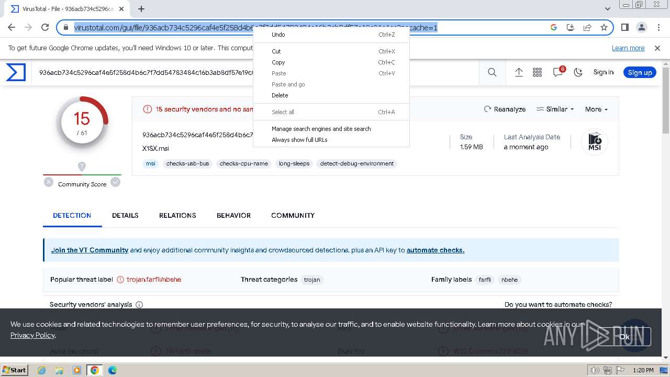Click the automate checks link

435,250
